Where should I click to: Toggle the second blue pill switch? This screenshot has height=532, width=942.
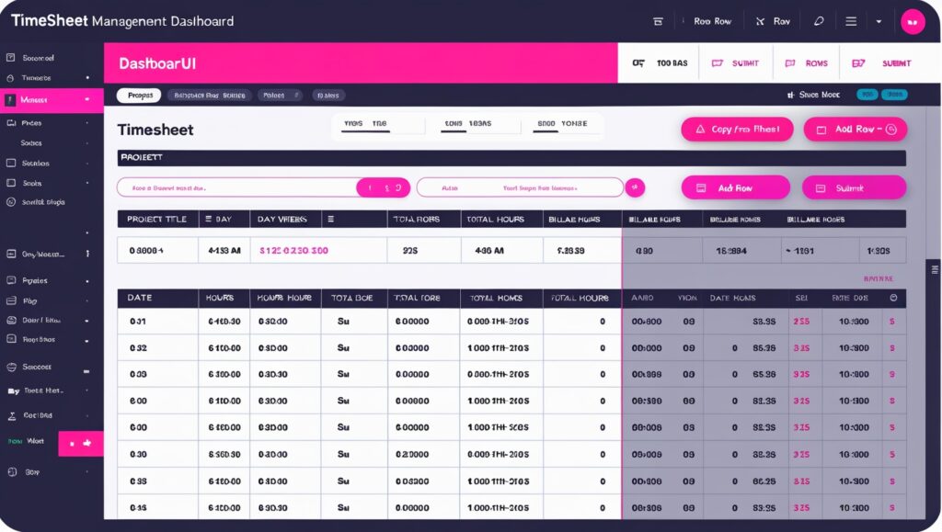[x=894, y=95]
